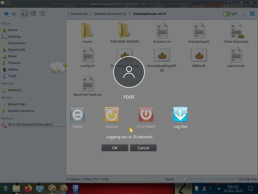Expand the arrow before Downloads breadcrumb
This screenshot has height=194, width=258.
tap(68, 14)
